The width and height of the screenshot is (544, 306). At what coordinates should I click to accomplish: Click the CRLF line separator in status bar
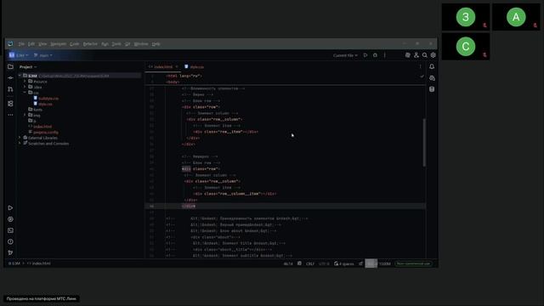click(x=309, y=263)
